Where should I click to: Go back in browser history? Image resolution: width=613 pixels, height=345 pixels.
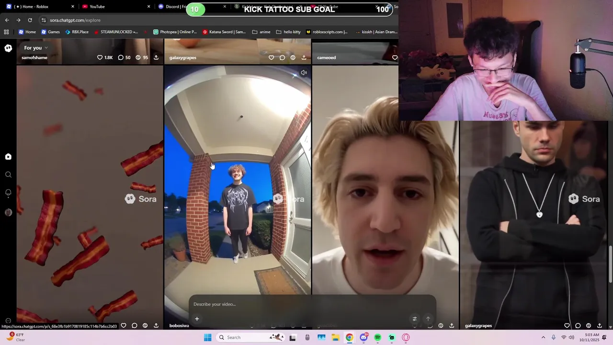point(7,20)
